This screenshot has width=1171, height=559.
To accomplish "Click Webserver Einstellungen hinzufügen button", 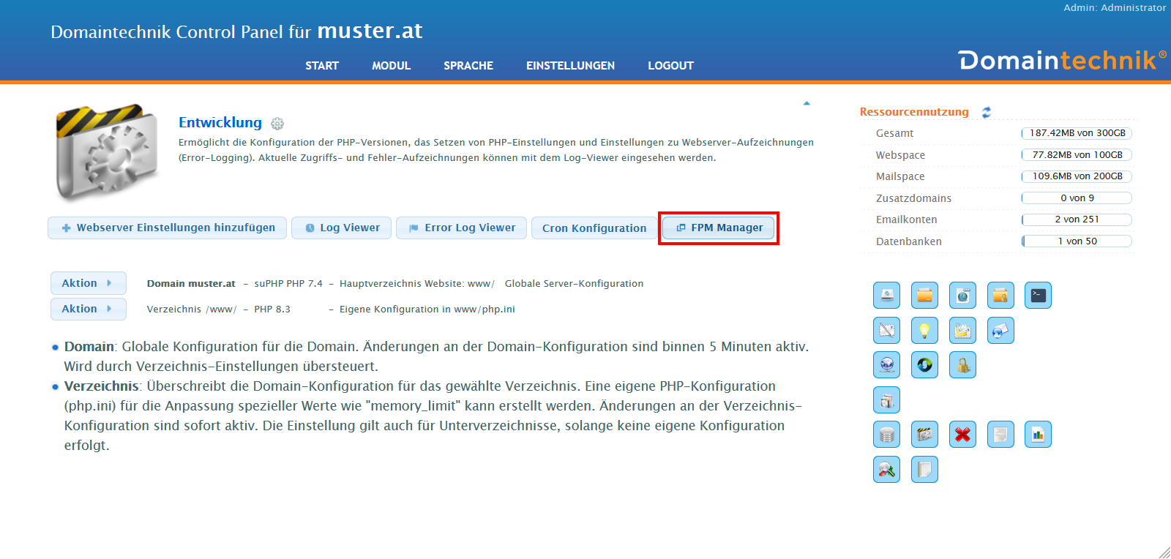I will pyautogui.click(x=168, y=228).
